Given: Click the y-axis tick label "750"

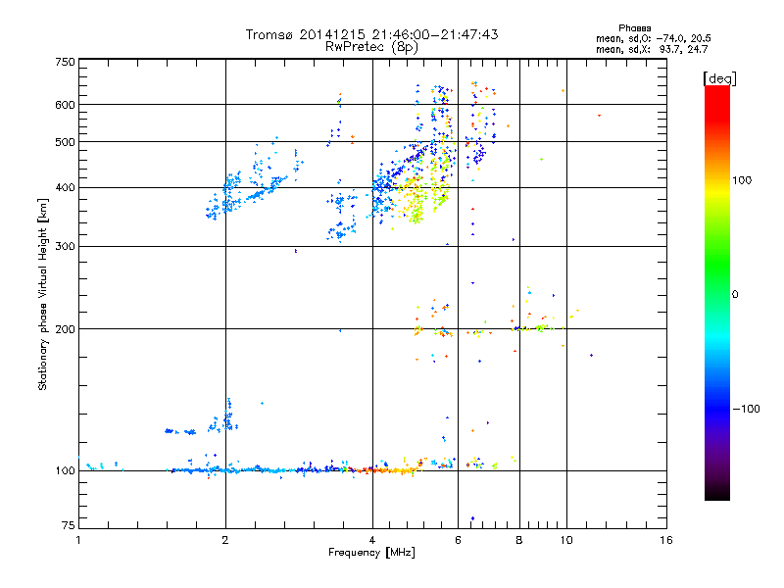Looking at the screenshot, I should click(x=65, y=62).
